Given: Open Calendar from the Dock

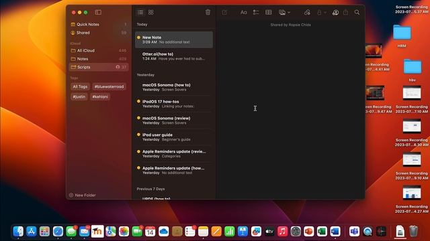Looking at the screenshot, I should pos(150,232).
